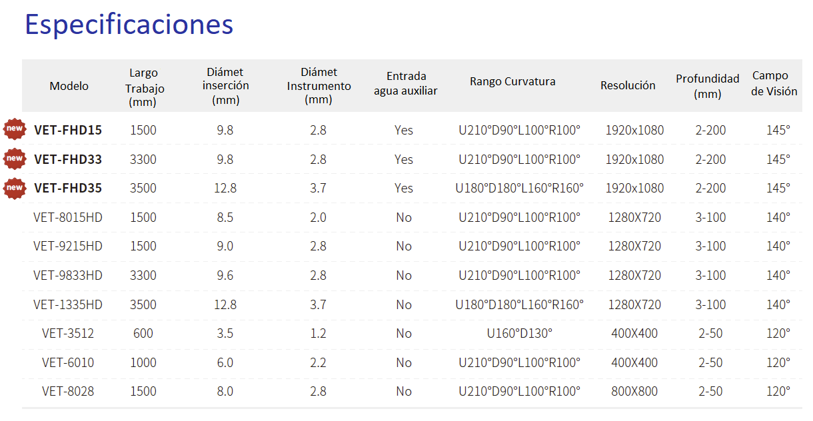Click the Modelo column header
Image resolution: width=813 pixels, height=421 pixels.
[69, 86]
